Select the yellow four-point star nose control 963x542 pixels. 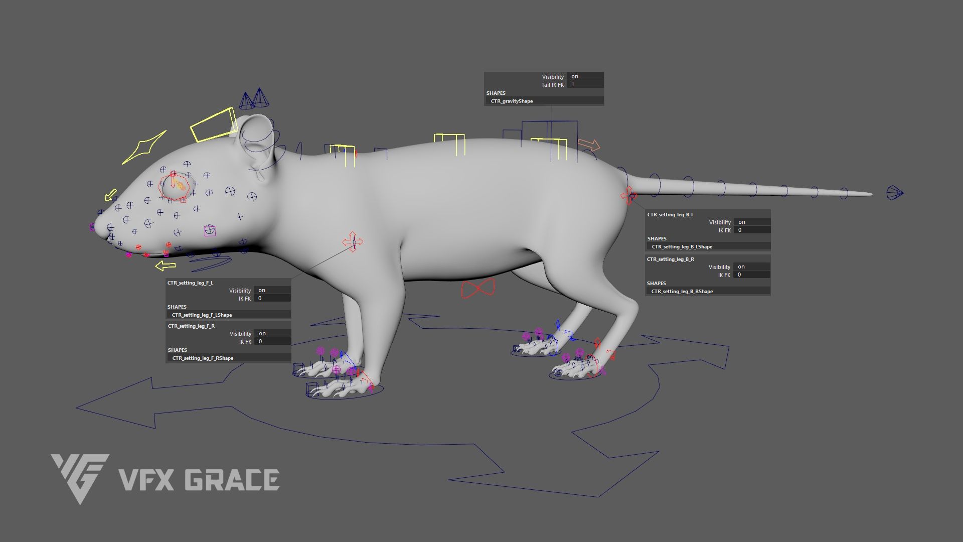[x=144, y=147]
